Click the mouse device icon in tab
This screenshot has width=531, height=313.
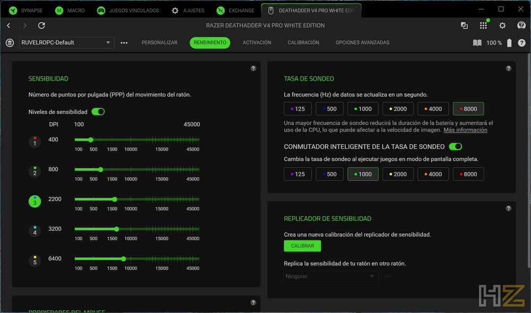point(271,11)
